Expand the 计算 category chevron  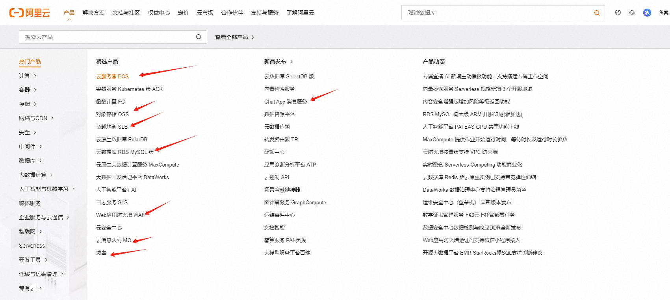coord(35,76)
